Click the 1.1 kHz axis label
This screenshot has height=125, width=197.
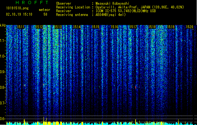3,41
